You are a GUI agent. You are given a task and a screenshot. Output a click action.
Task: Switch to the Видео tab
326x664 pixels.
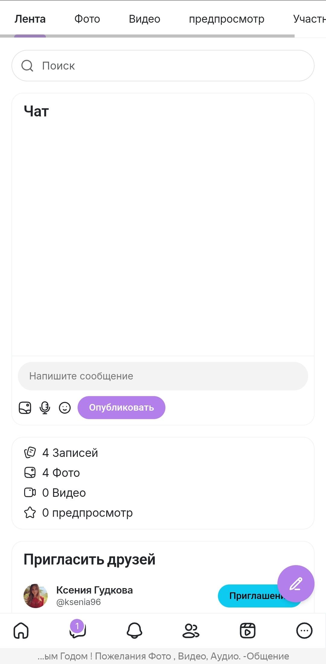pyautogui.click(x=145, y=19)
